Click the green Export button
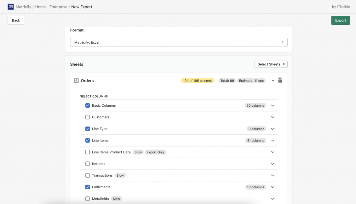Viewport: 356px width, 204px height. coord(341,20)
